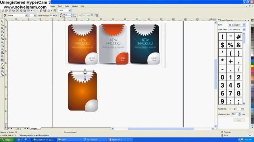Click the Save toolbar icon
Viewport: 254px width, 142px height.
point(10,11)
